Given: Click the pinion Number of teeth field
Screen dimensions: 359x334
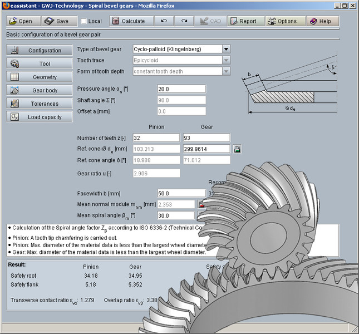Looking at the screenshot, I should click(156, 137).
